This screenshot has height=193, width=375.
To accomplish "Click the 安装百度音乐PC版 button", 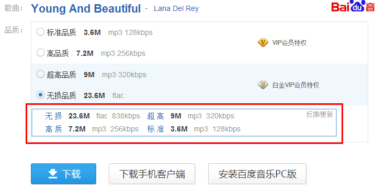I will [x=257, y=174].
